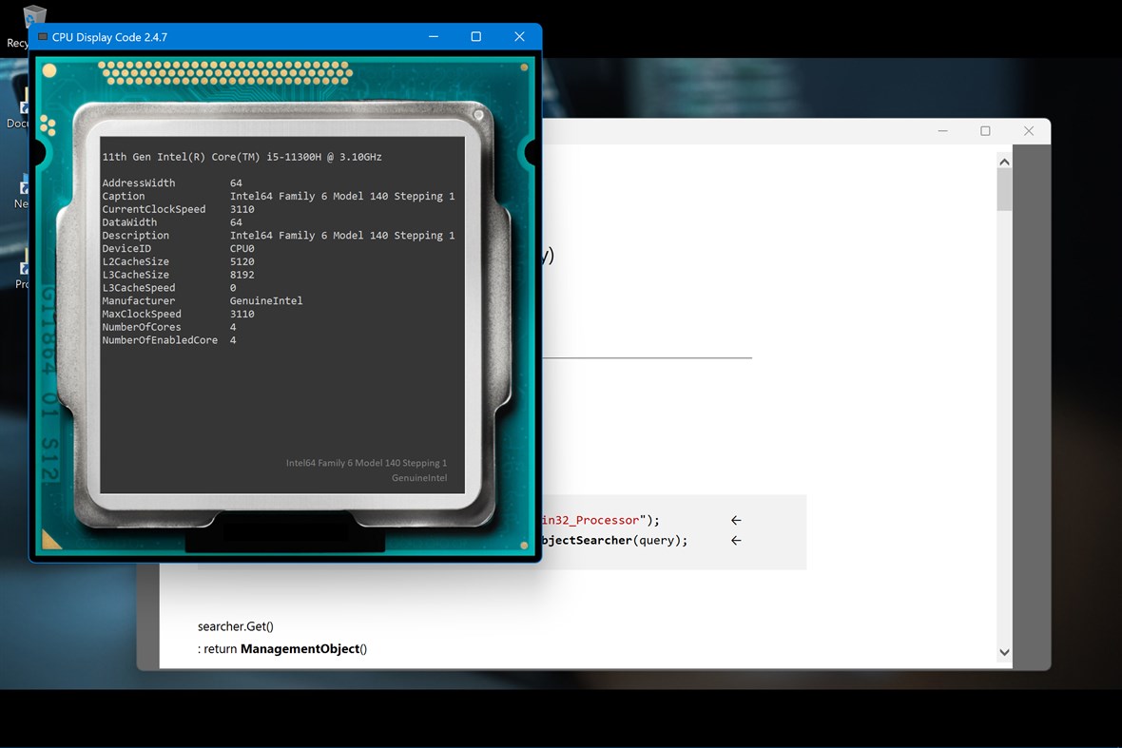Click the arrow annotation beside ObjectSearcher(query) line
The width and height of the screenshot is (1122, 748).
tap(735, 540)
